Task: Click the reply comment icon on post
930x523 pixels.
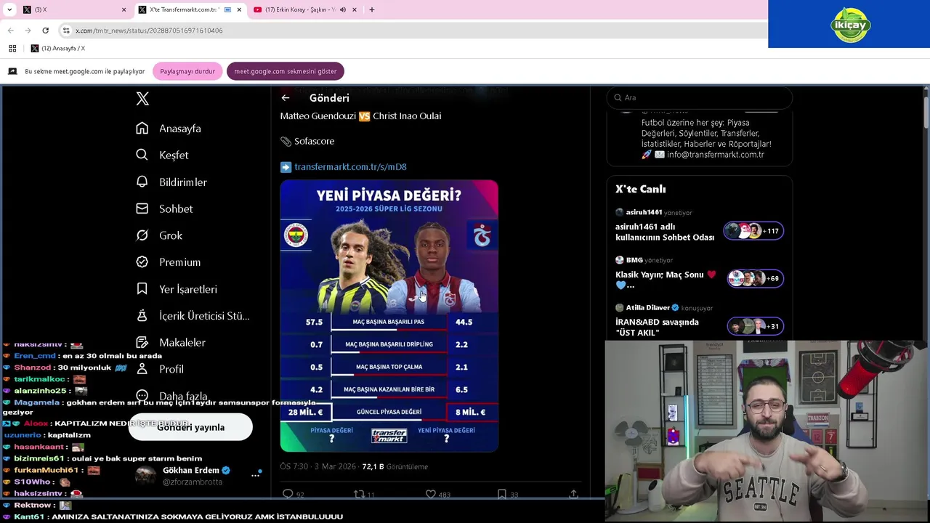Action: click(x=288, y=494)
